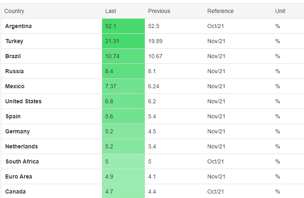Sort table by Reference column header
304x198 pixels.
tap(220, 11)
